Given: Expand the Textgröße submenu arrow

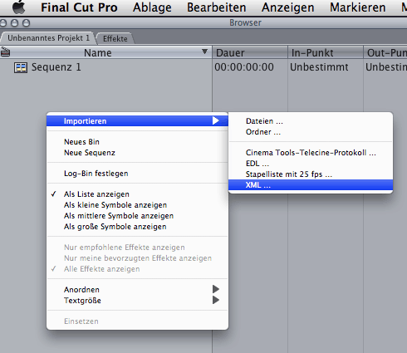Looking at the screenshot, I should tap(216, 300).
